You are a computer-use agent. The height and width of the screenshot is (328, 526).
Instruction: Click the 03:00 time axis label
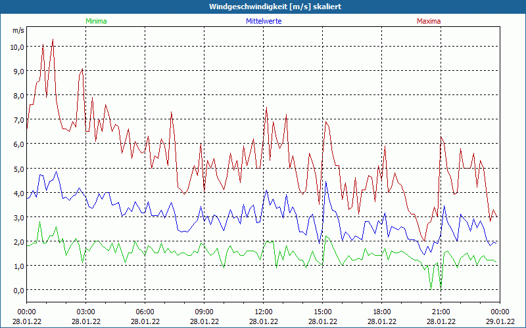(85, 312)
